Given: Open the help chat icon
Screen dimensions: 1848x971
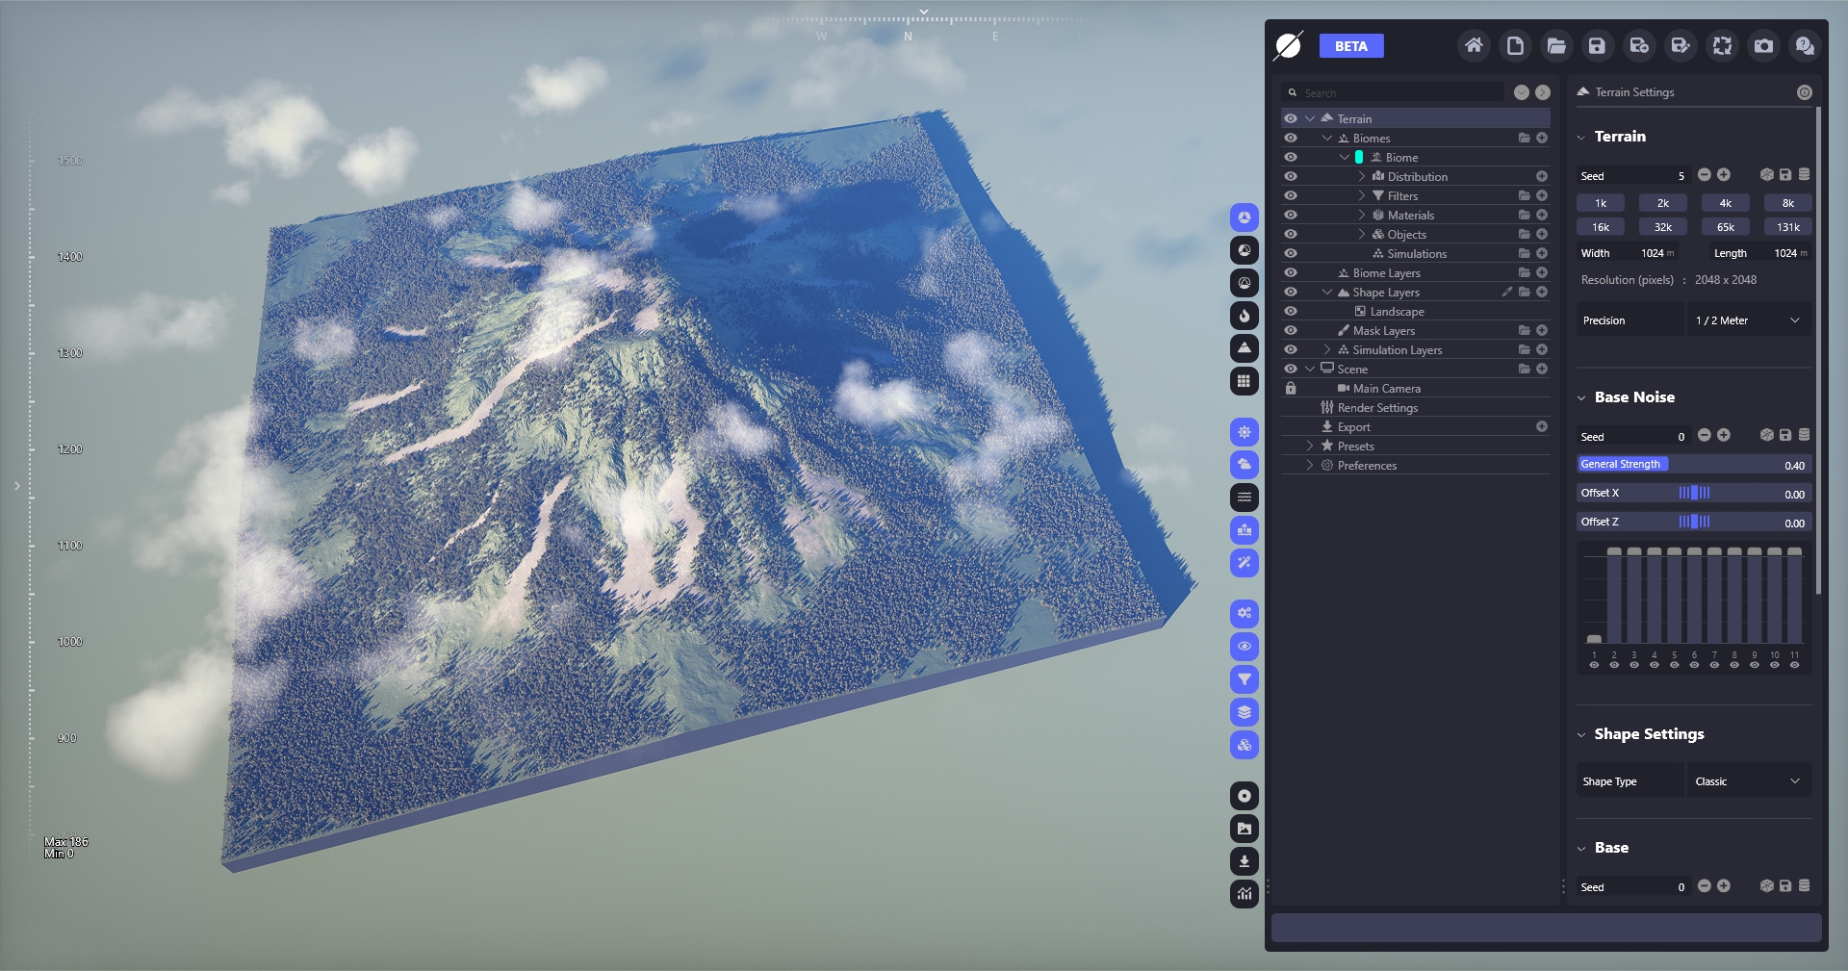Looking at the screenshot, I should click(1805, 45).
